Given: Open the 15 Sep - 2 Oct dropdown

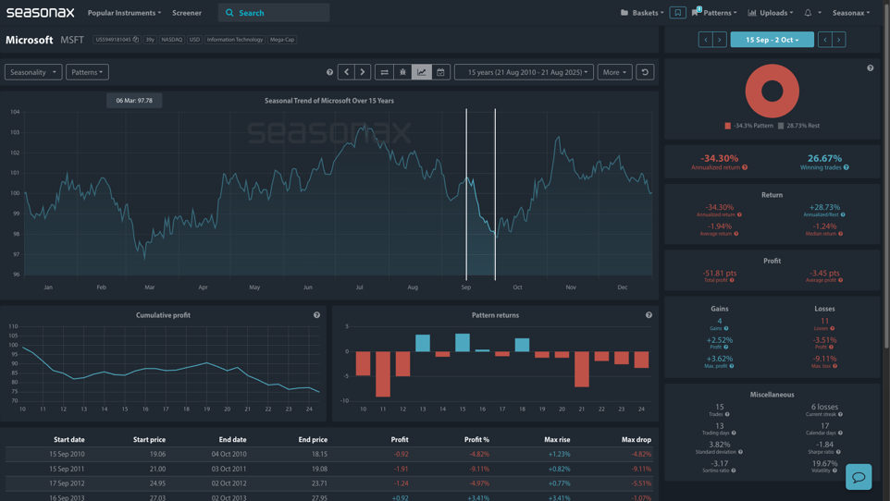Looking at the screenshot, I should pyautogui.click(x=772, y=40).
